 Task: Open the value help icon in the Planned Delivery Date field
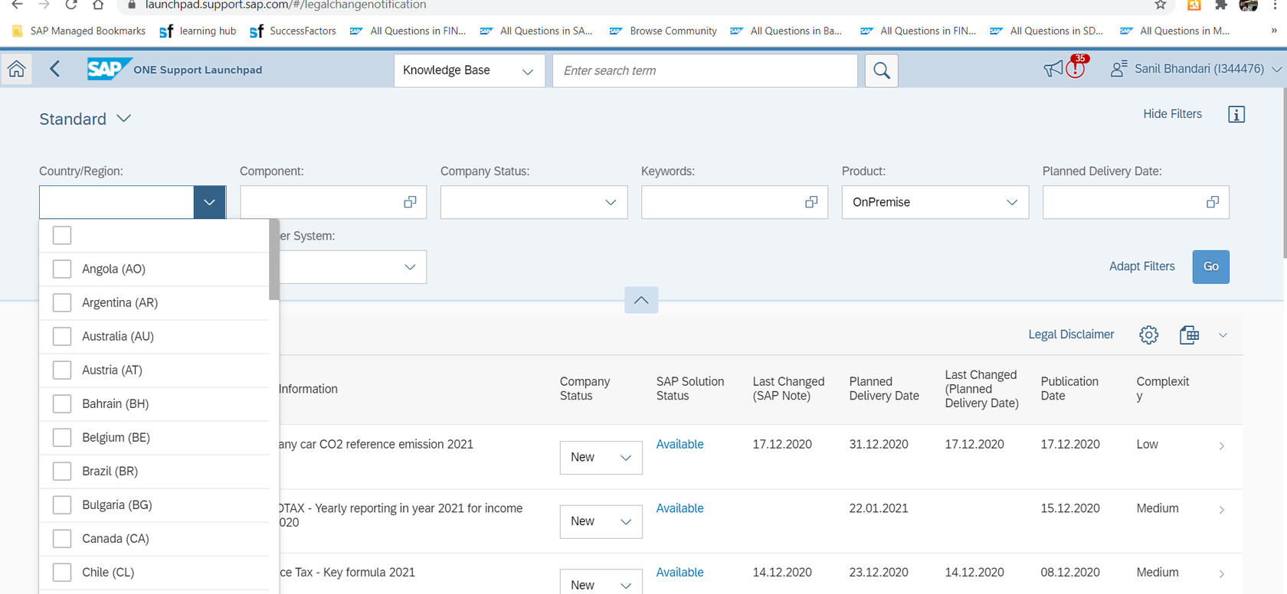tap(1213, 202)
